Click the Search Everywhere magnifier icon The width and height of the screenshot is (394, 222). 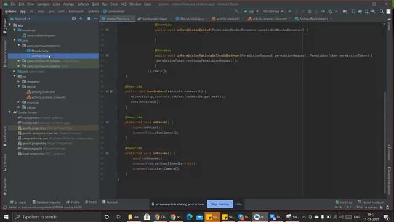pos(382,12)
